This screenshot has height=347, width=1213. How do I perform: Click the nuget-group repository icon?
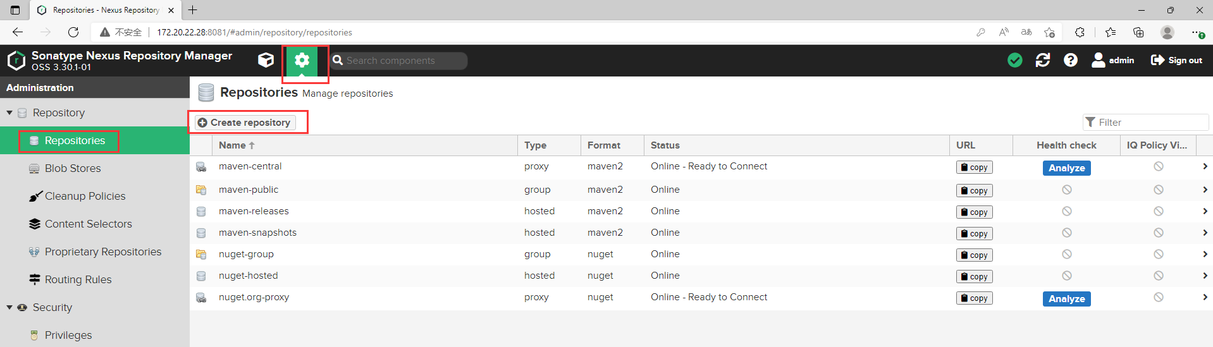pyautogui.click(x=201, y=254)
